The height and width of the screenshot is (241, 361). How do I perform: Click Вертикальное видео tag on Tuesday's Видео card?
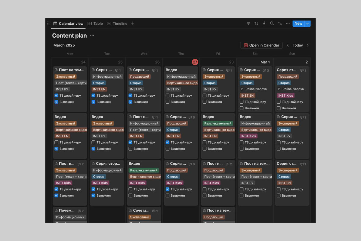108,130
